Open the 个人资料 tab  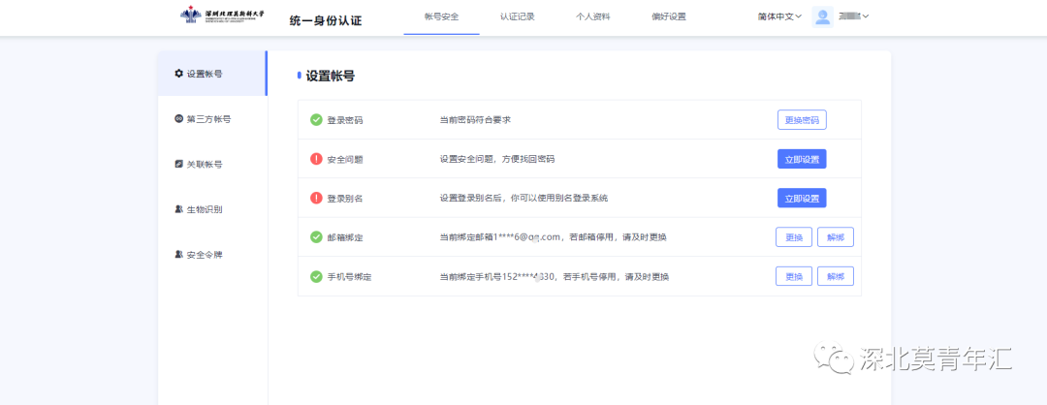(x=592, y=16)
